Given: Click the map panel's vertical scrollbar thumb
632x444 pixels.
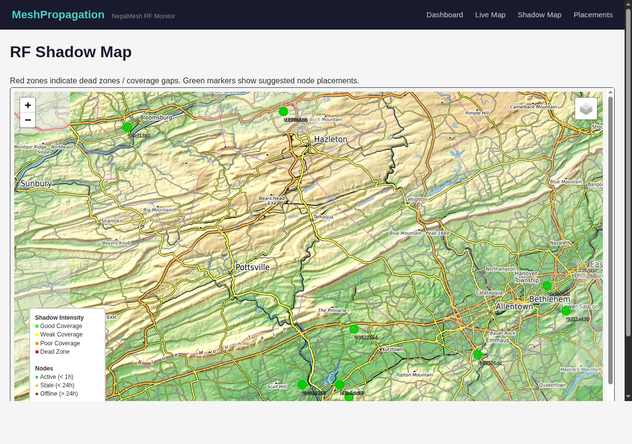Looking at the screenshot, I should pyautogui.click(x=611, y=240).
